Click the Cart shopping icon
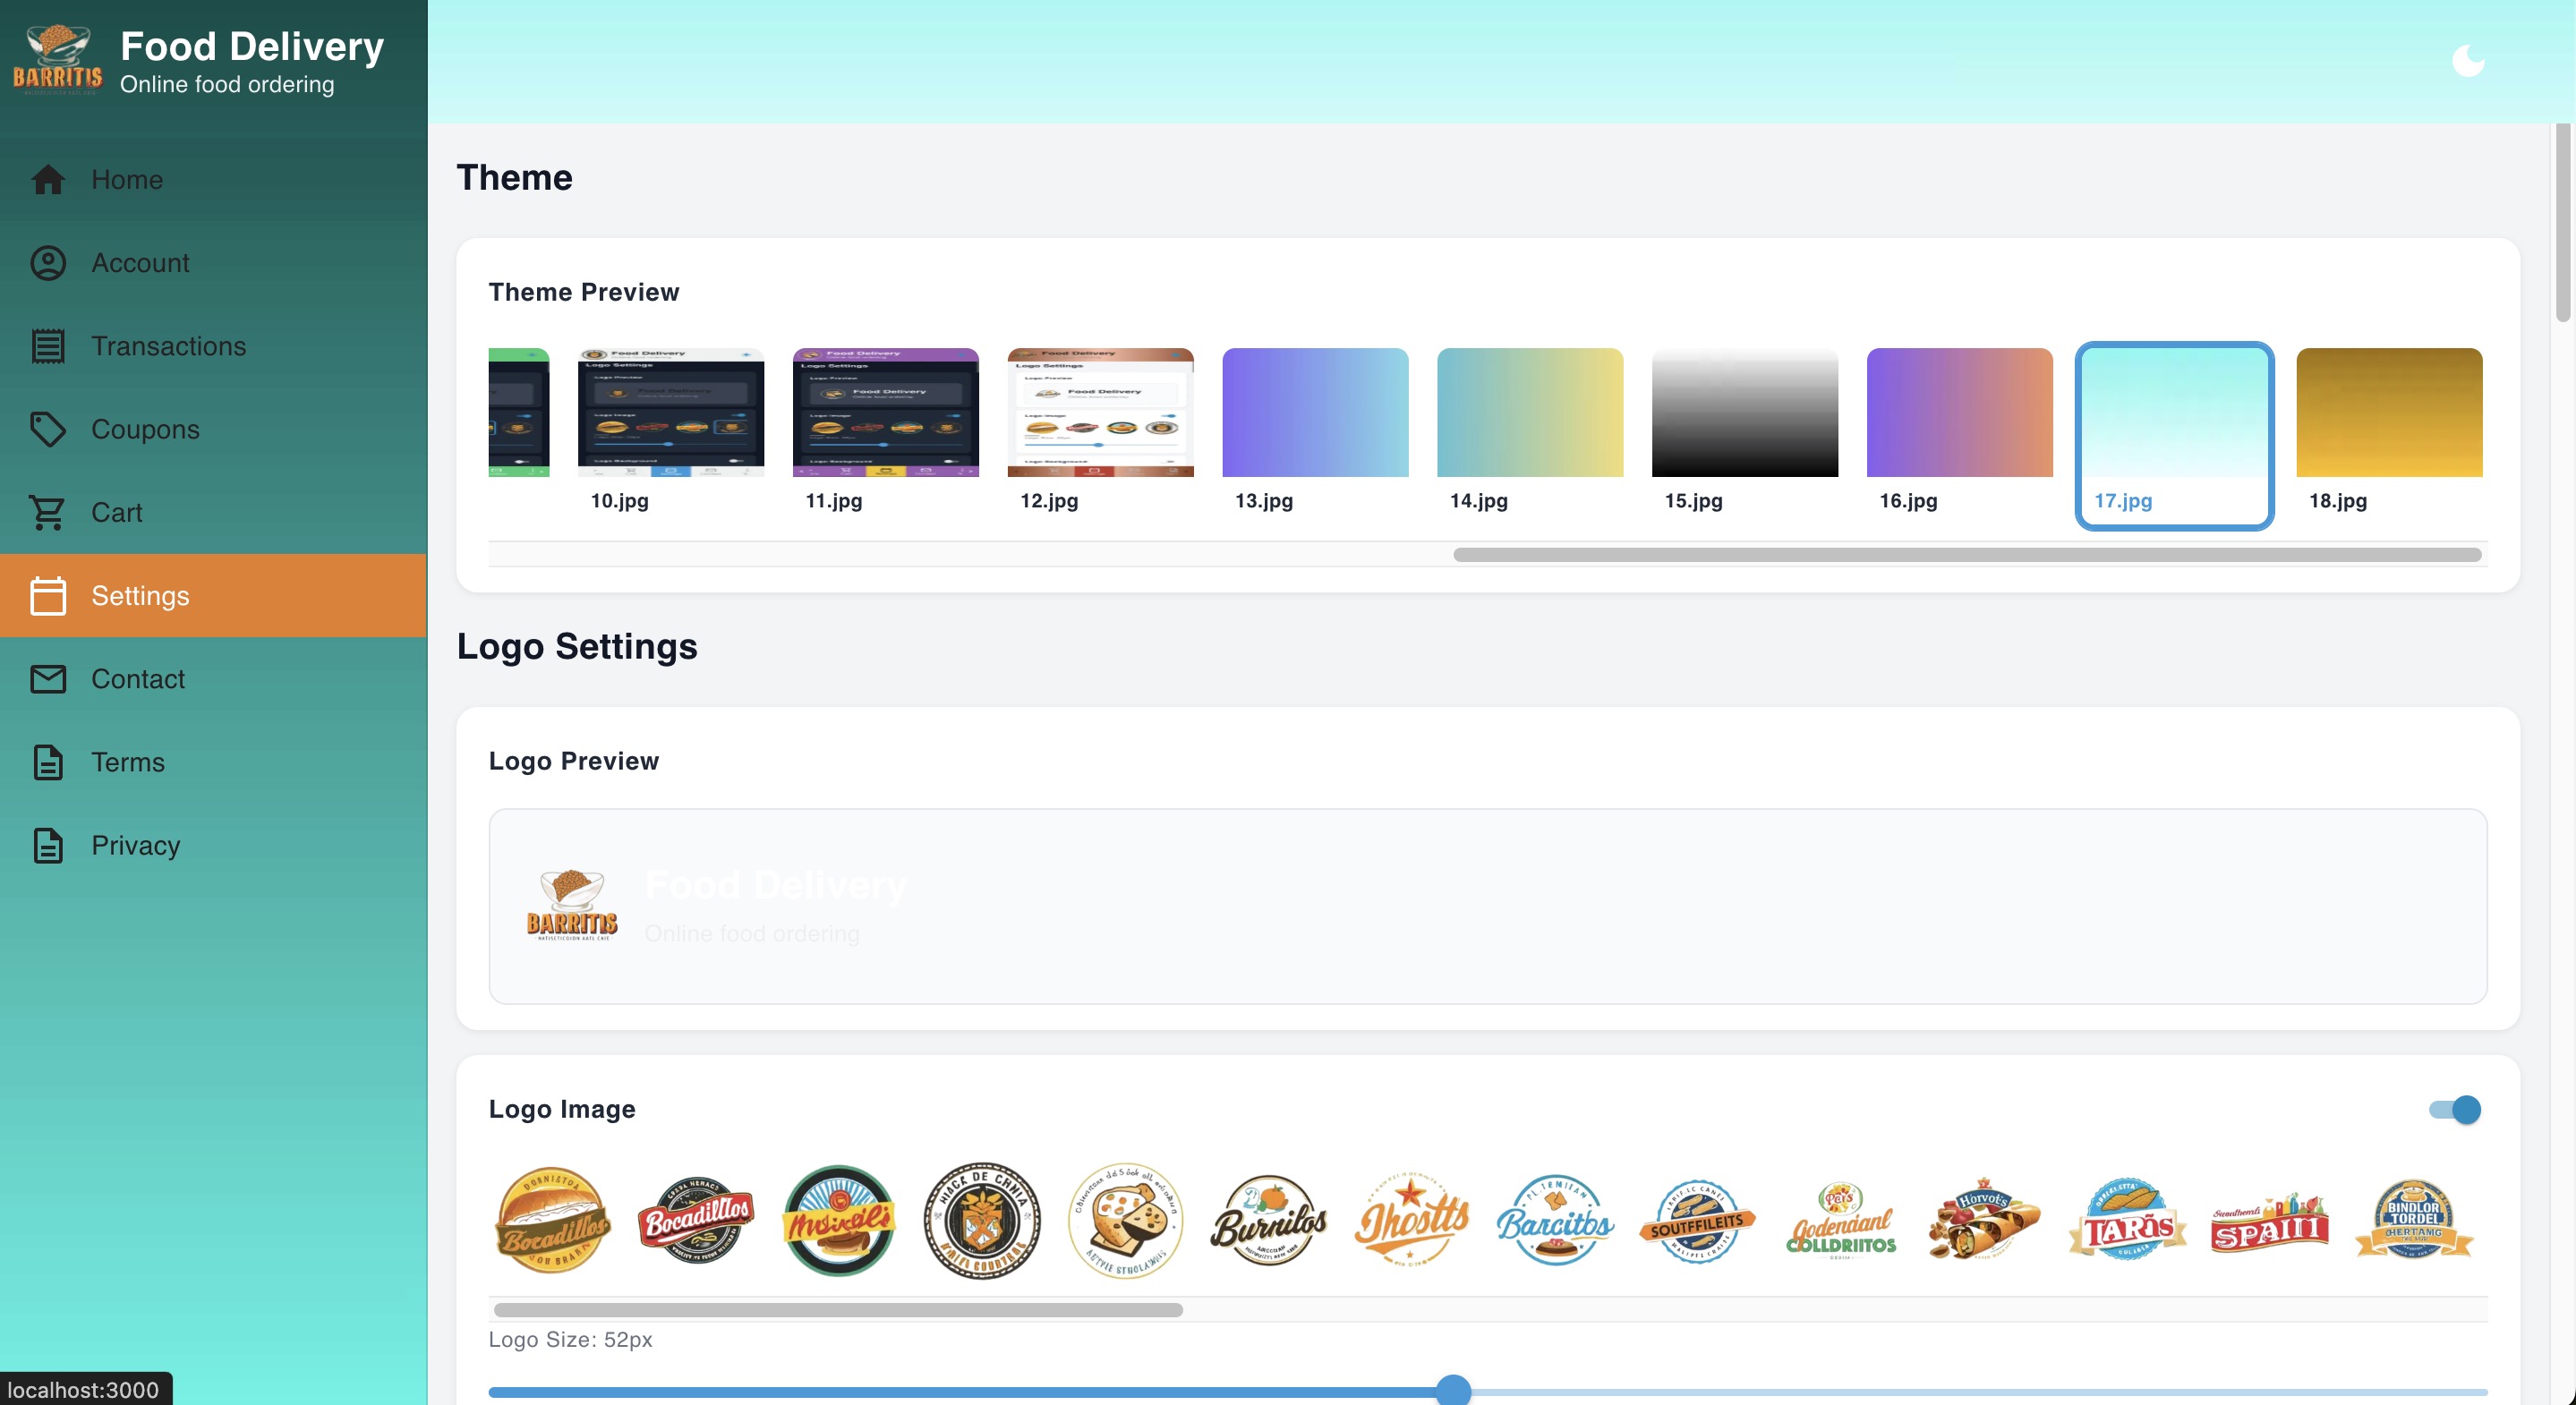Image resolution: width=2576 pixels, height=1405 pixels. [47, 512]
